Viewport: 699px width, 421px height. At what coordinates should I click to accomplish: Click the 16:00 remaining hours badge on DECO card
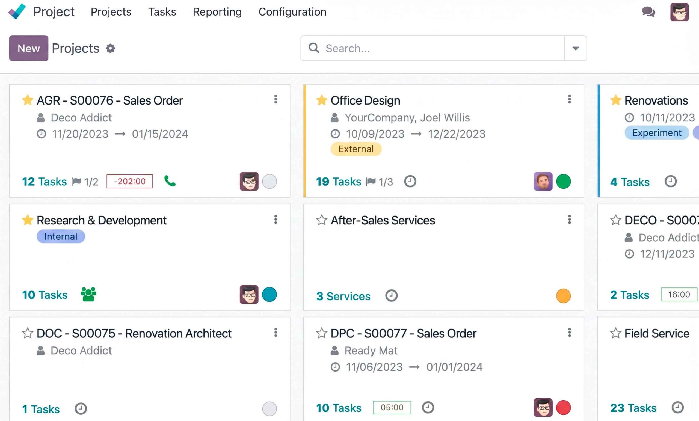coord(679,295)
